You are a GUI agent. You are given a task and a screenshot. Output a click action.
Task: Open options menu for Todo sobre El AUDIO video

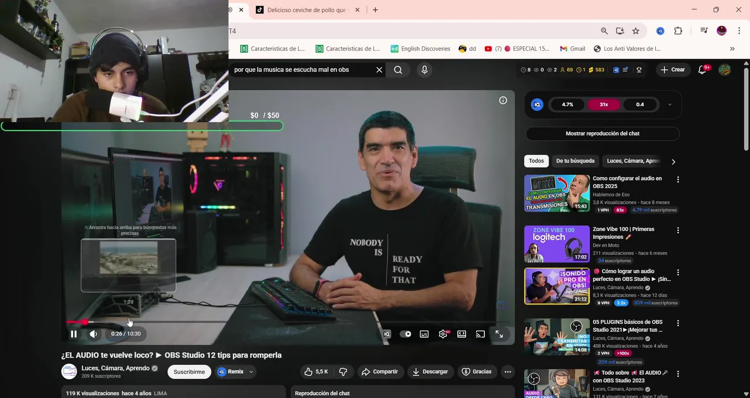(678, 374)
